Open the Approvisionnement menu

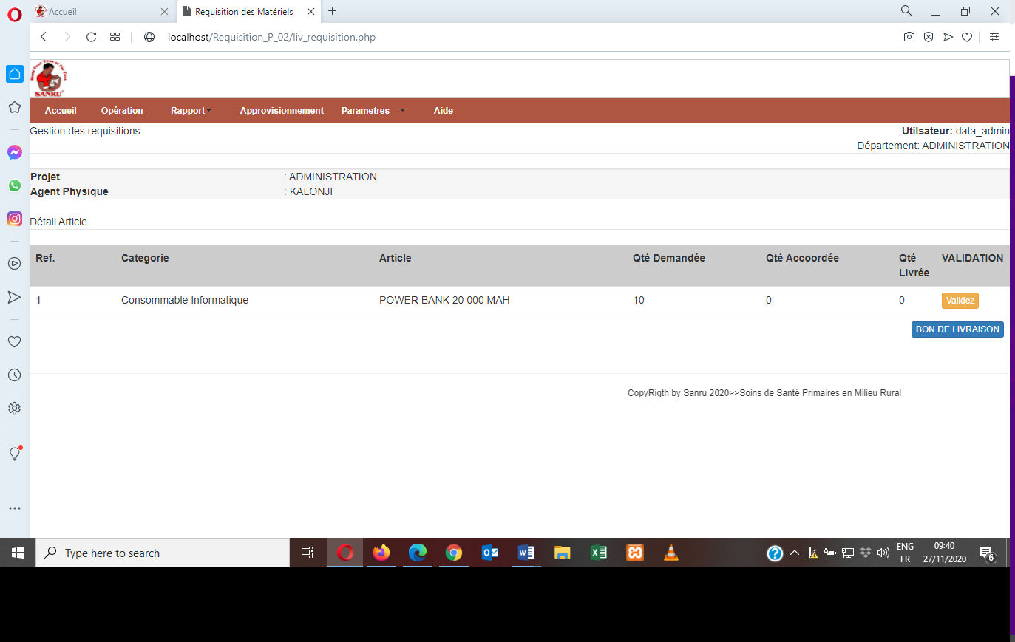tap(282, 111)
